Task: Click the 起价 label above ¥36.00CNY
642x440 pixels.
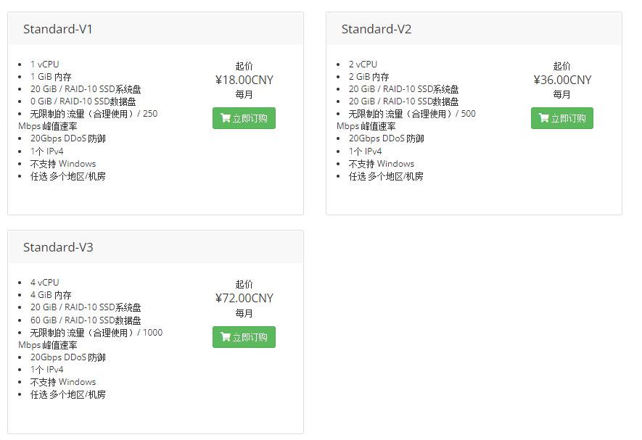Action: (562, 66)
